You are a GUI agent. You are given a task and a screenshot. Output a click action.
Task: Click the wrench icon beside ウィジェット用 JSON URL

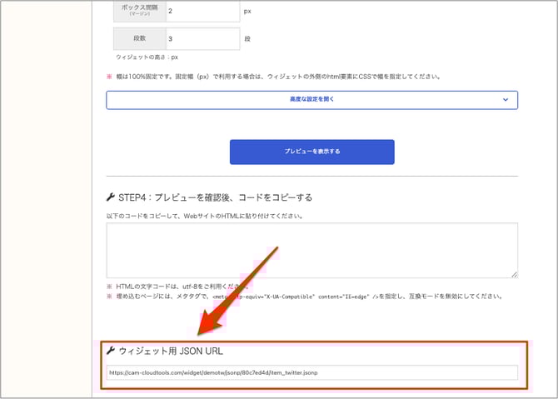click(x=112, y=351)
